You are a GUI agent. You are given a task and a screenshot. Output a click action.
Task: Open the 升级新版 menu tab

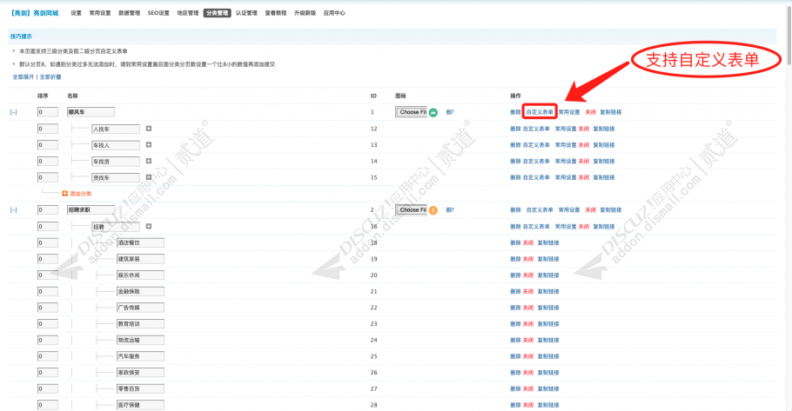tap(305, 13)
